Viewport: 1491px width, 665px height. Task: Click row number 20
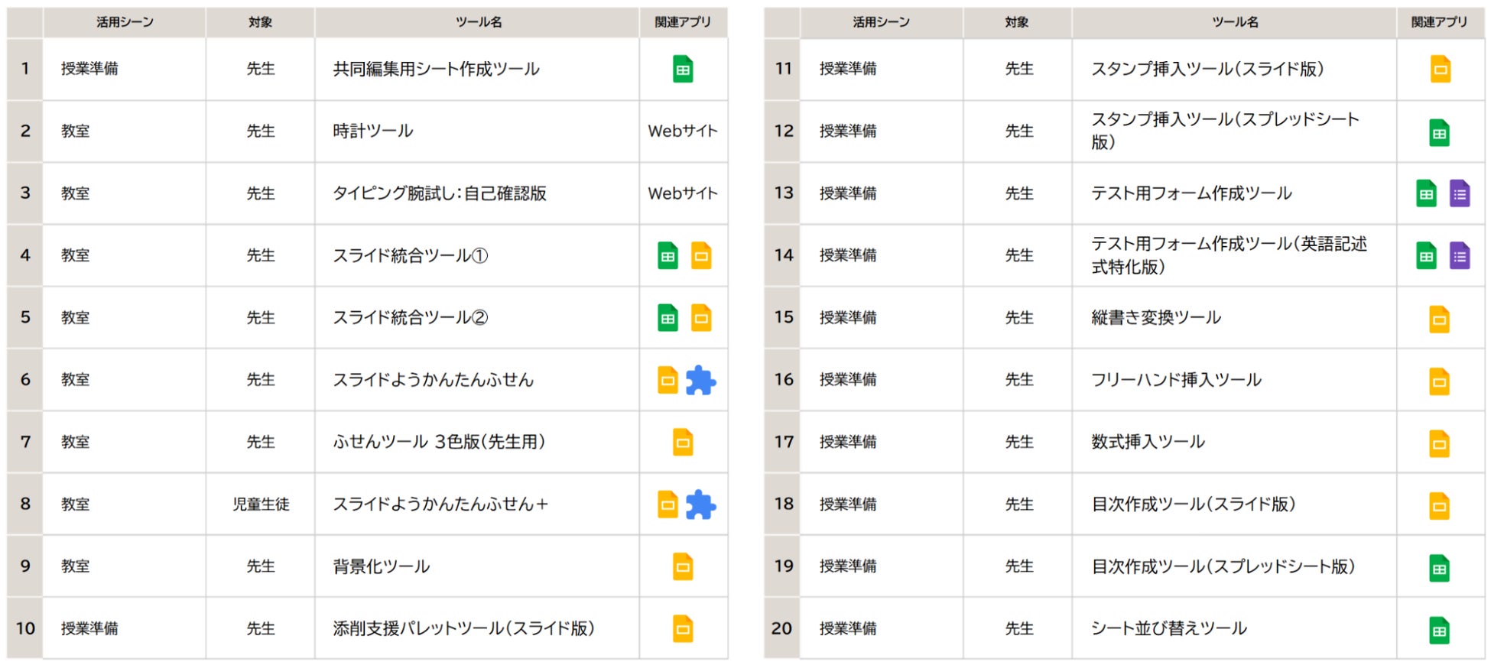781,628
